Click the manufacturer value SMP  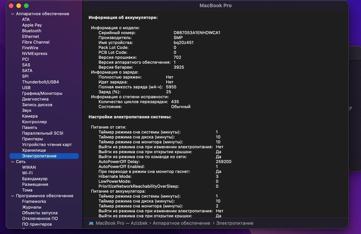coord(178,38)
